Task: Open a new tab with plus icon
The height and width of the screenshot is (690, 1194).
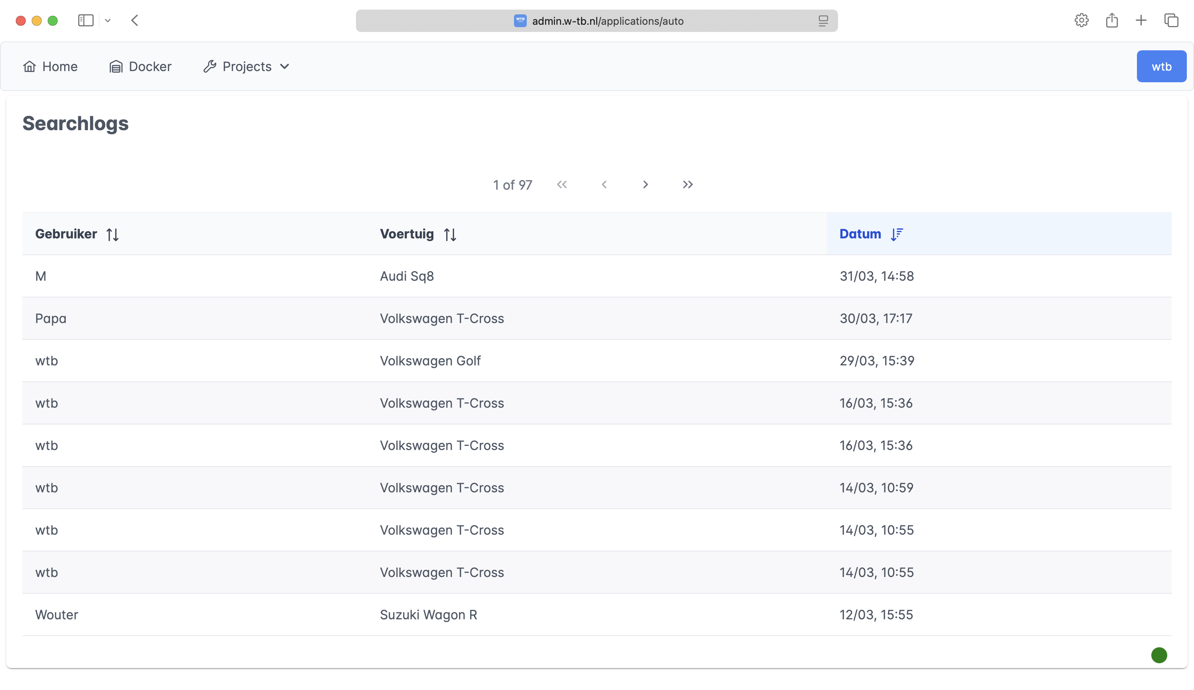Action: (x=1141, y=21)
